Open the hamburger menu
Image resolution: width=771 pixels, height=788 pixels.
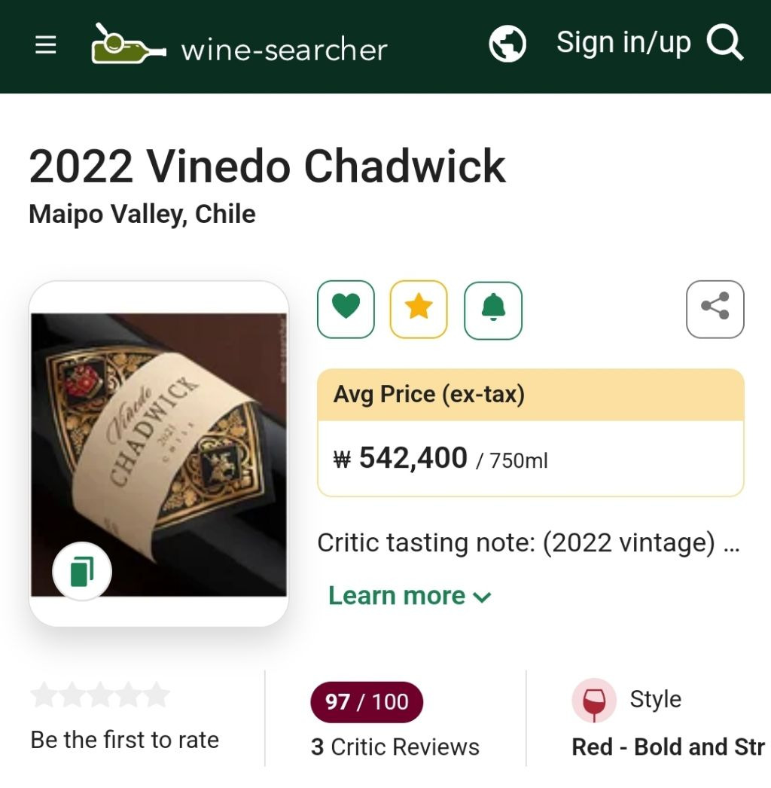(45, 45)
